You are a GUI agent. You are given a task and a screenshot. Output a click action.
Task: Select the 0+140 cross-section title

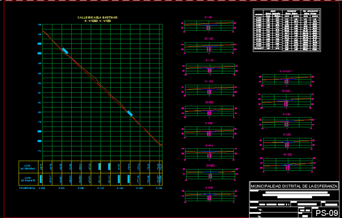point(209,39)
